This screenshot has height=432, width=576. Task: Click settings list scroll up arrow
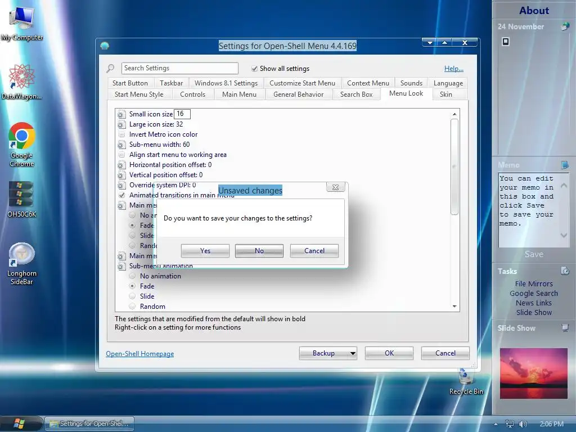pyautogui.click(x=454, y=114)
